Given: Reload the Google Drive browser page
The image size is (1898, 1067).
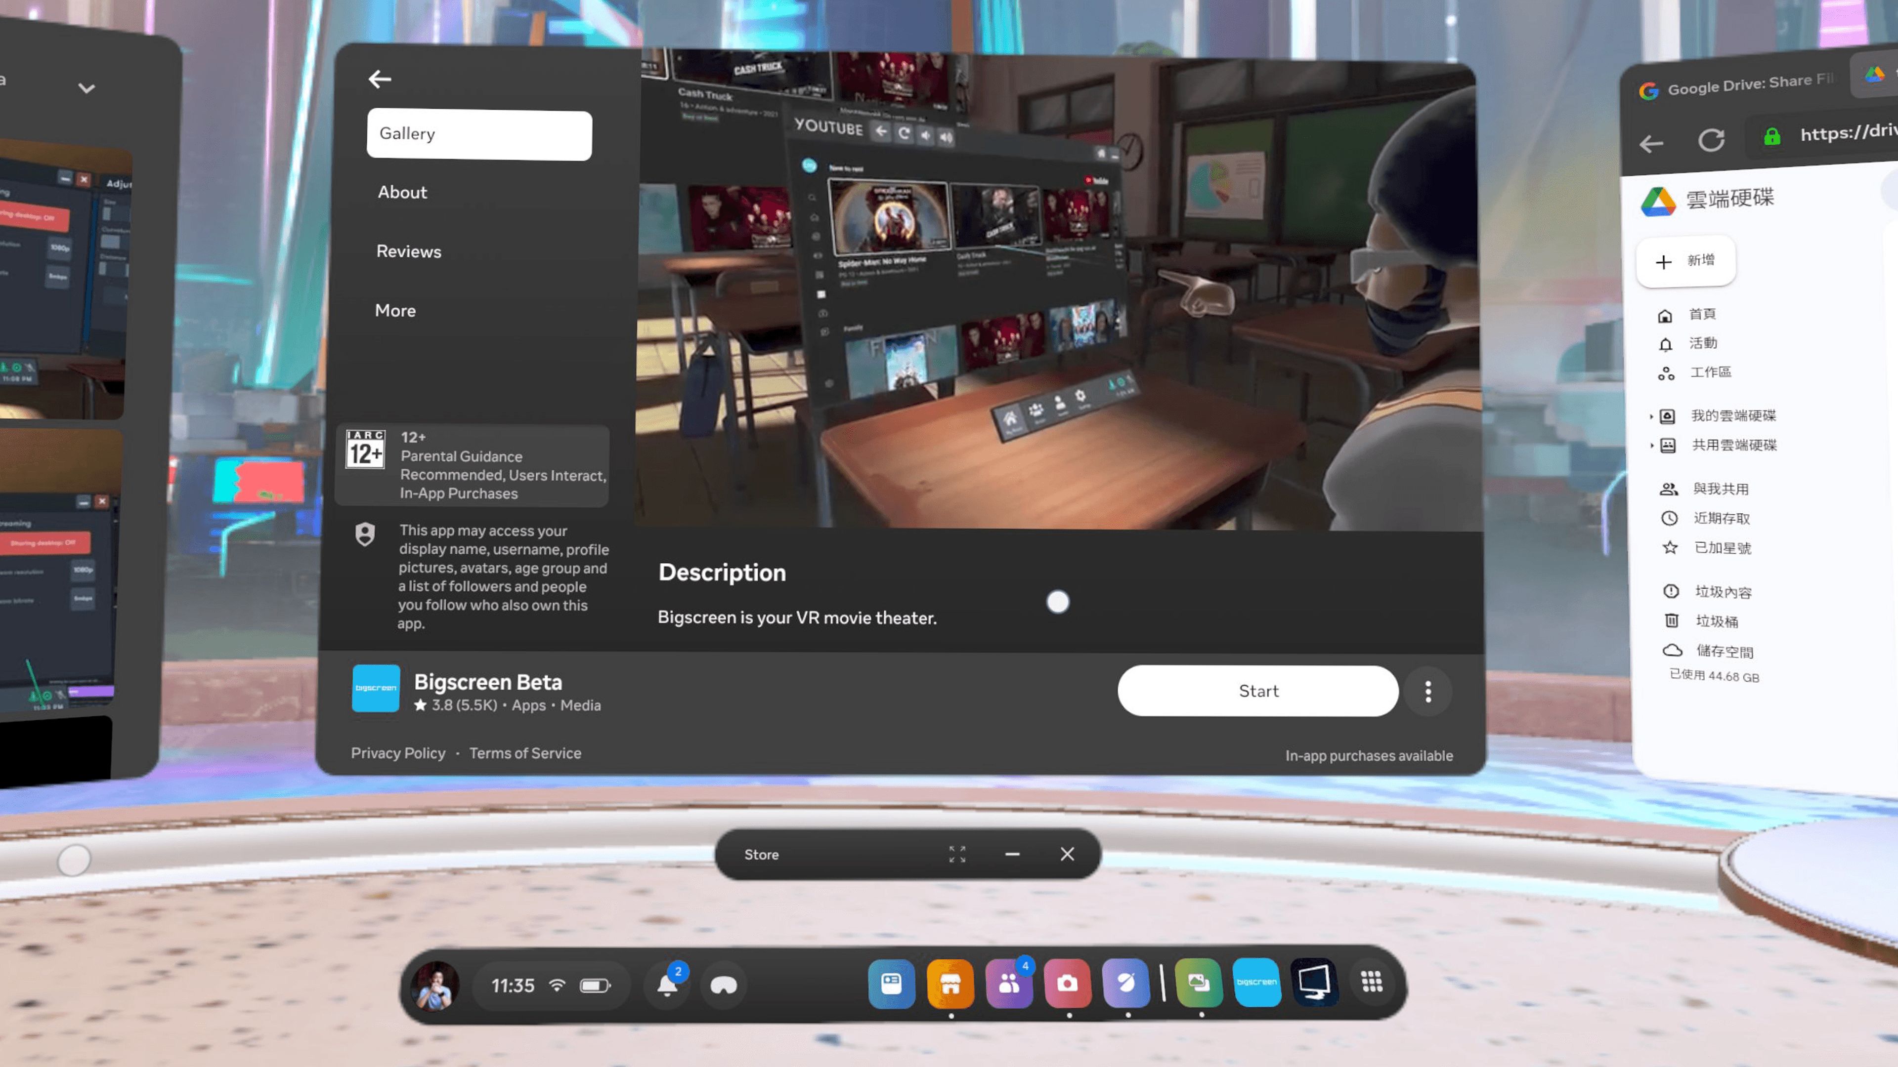Looking at the screenshot, I should (x=1711, y=140).
